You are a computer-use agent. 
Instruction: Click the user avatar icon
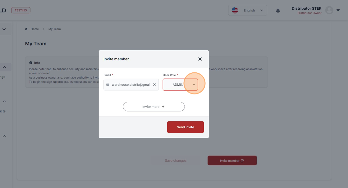(x=329, y=10)
